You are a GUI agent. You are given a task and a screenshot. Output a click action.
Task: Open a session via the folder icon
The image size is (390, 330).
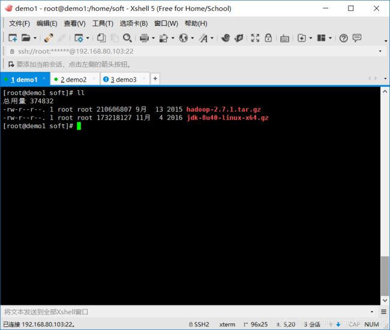[26, 38]
